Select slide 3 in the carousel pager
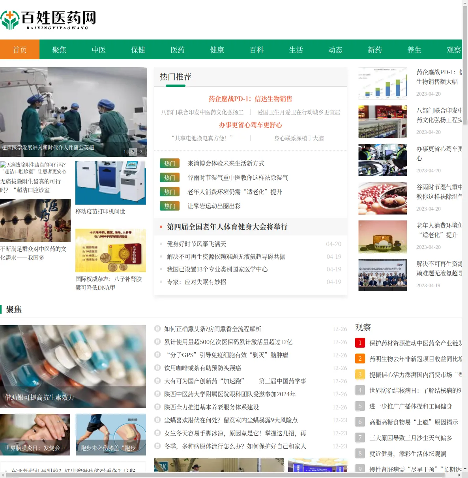468x478 pixels. pos(141,152)
